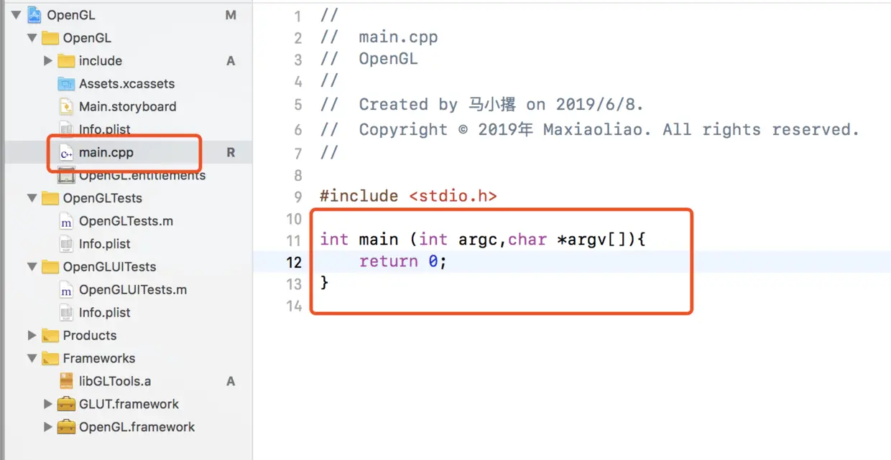Click the Products folder icon
The width and height of the screenshot is (891, 460).
coord(50,336)
